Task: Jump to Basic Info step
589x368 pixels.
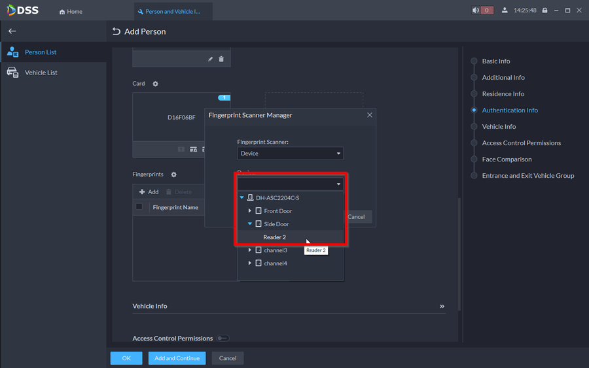Action: 496,61
